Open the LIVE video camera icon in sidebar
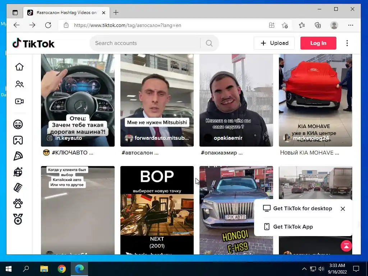The height and width of the screenshot is (276, 368). 19,101
